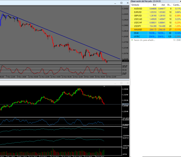Close the upper chart window
This screenshot has width=181, height=157.
pos(127,3)
